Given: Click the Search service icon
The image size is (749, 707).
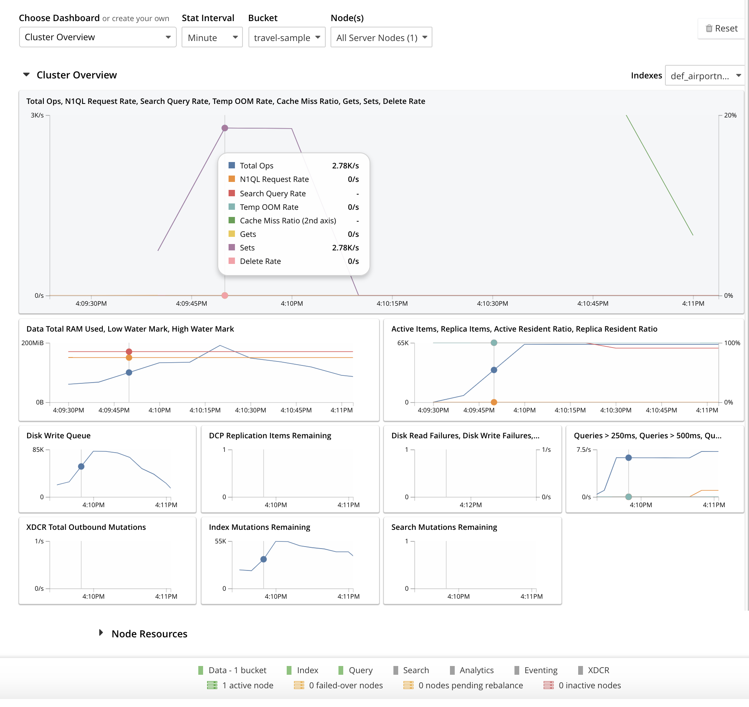Looking at the screenshot, I should (x=396, y=670).
